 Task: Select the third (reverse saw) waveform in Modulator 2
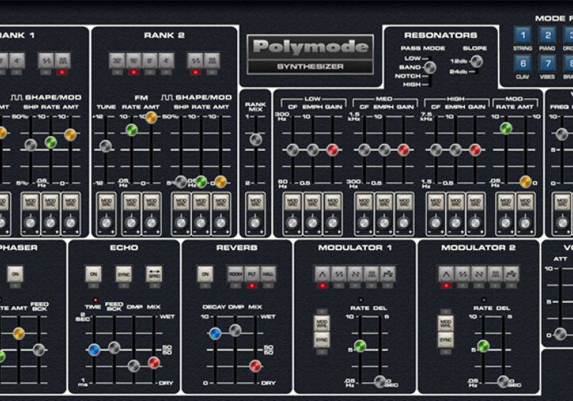pos(478,274)
